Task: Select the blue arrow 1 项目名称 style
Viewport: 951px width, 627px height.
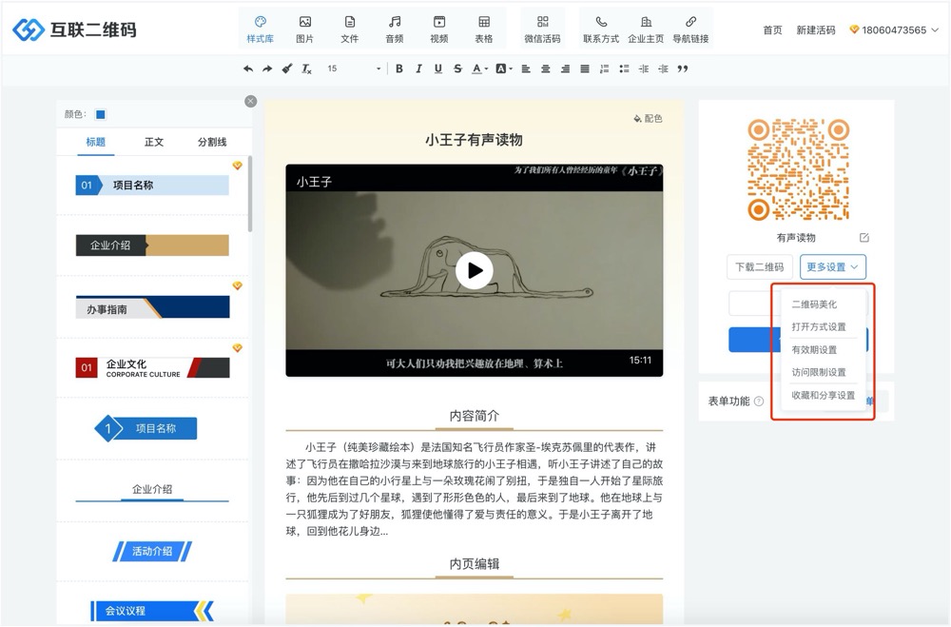Action: [146, 428]
